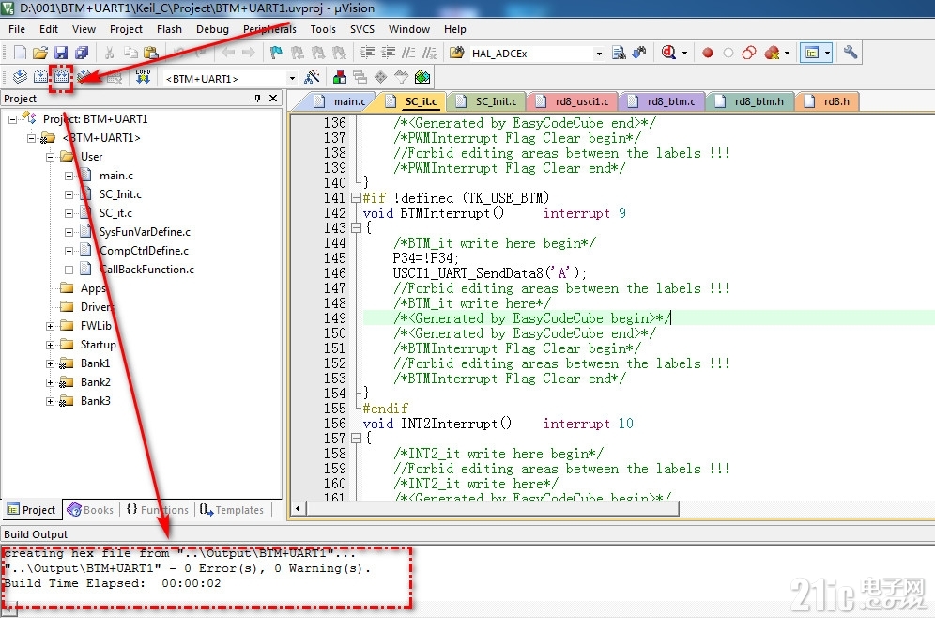Open the HAL_ADCEx find combo dropdown
This screenshot has width=935, height=618.
[x=599, y=54]
